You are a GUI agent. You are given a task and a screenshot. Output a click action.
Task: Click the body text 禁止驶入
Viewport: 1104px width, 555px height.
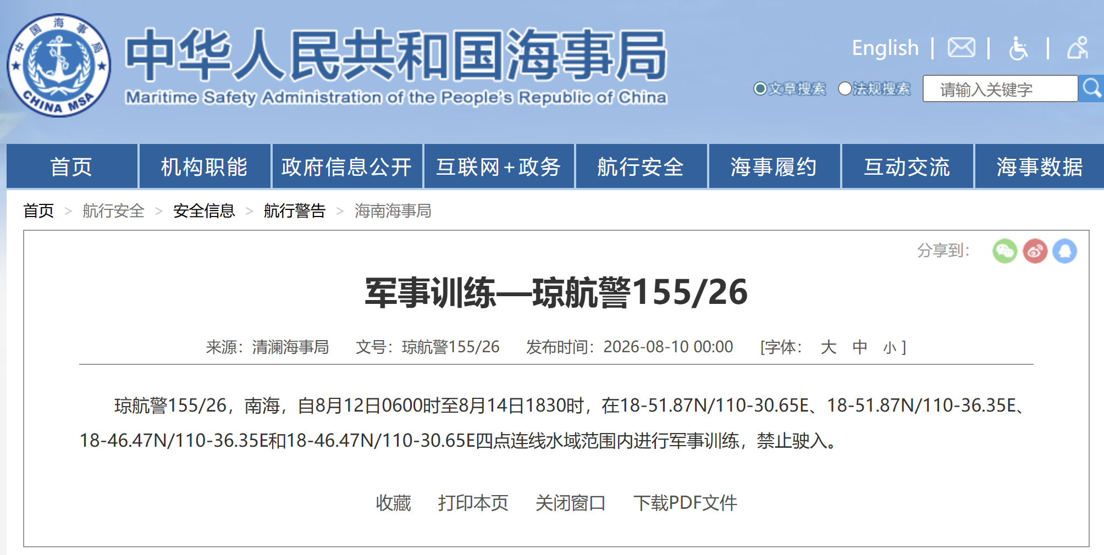click(x=792, y=440)
